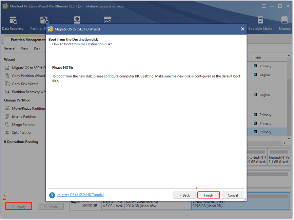Select the F:hp-test partition block
Viewport: 294px width, 220px height.
(256, 157)
